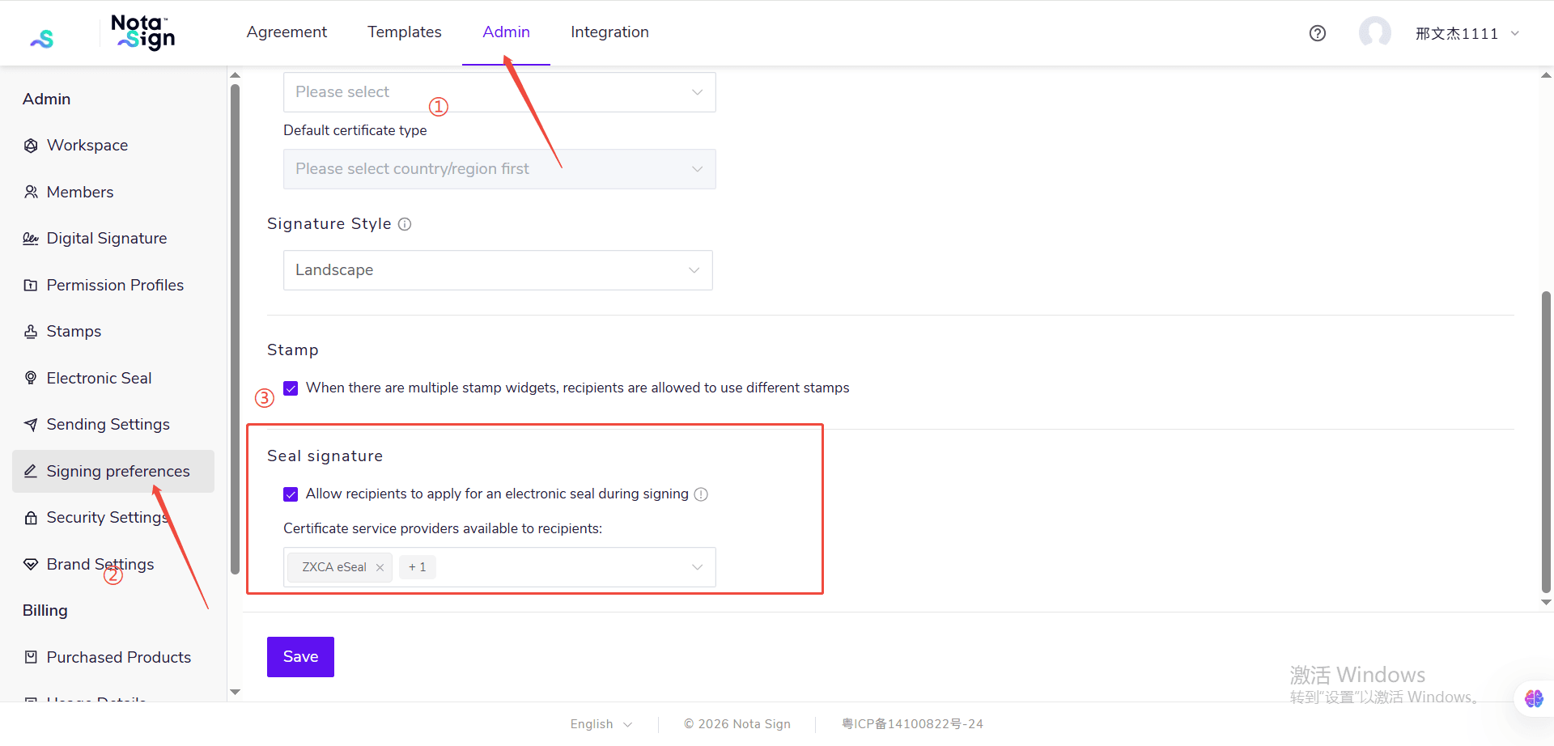
Task: Open the help question mark icon
Action: [x=1318, y=33]
